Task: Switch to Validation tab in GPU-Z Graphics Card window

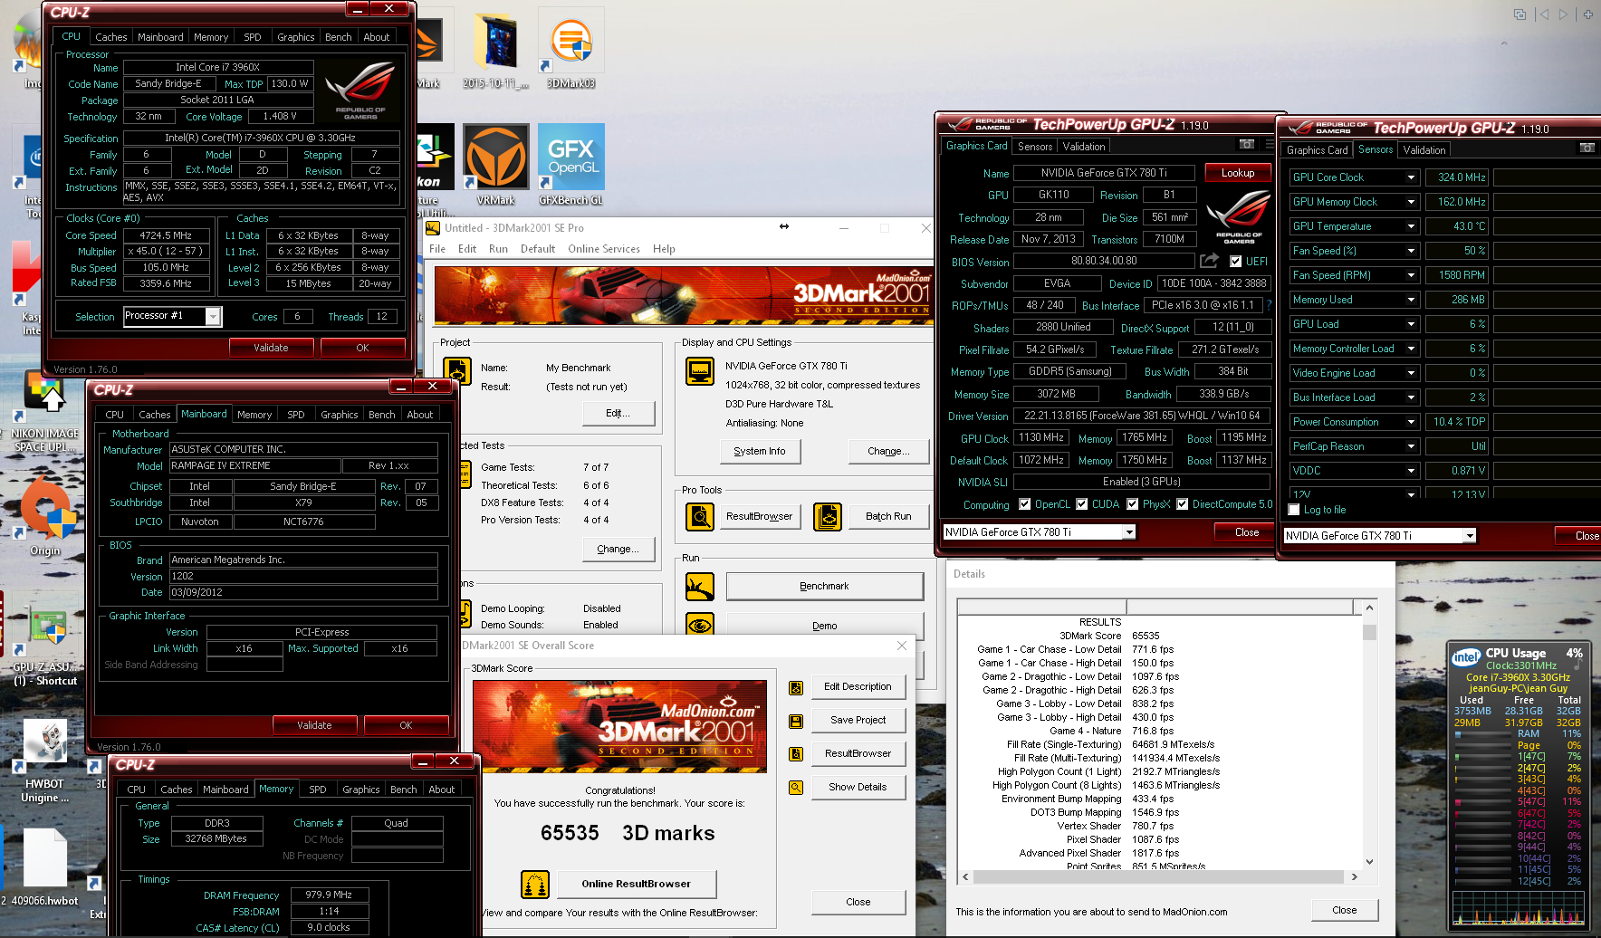Action: (1084, 147)
